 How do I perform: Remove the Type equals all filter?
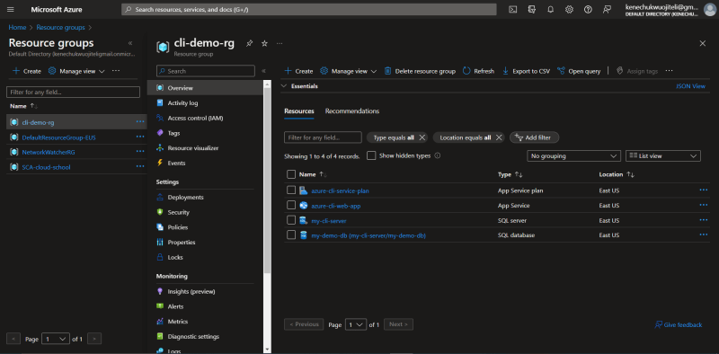pos(422,137)
